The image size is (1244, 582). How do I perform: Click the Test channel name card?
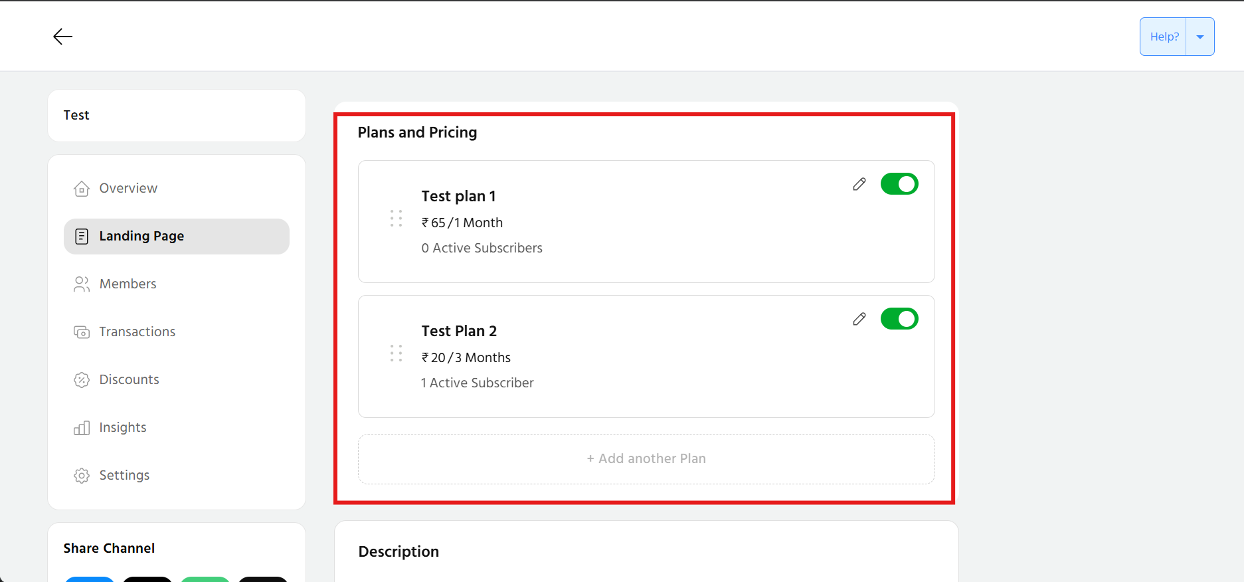click(176, 116)
